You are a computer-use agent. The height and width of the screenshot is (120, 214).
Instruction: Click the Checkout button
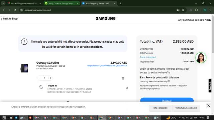167,100
